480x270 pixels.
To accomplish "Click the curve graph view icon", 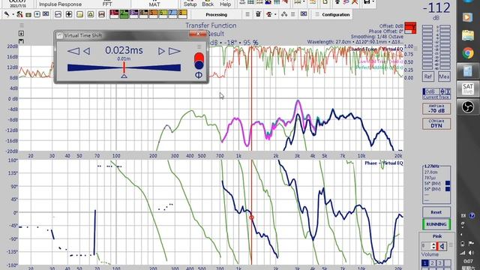I will pos(58,14).
